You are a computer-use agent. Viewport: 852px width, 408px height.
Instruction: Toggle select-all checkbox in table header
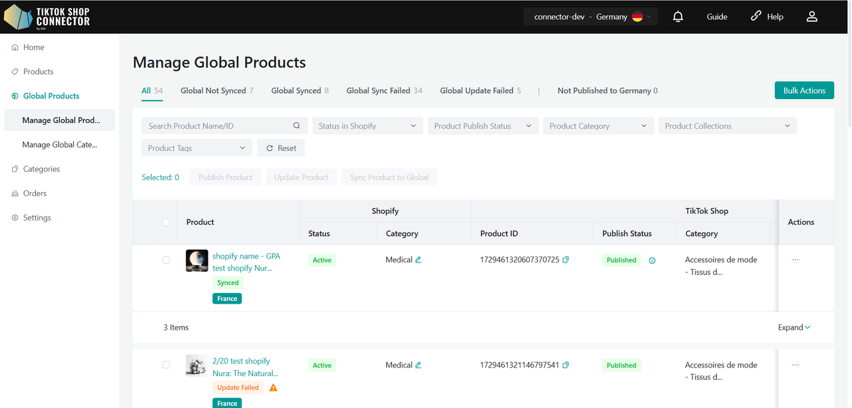pyautogui.click(x=166, y=222)
